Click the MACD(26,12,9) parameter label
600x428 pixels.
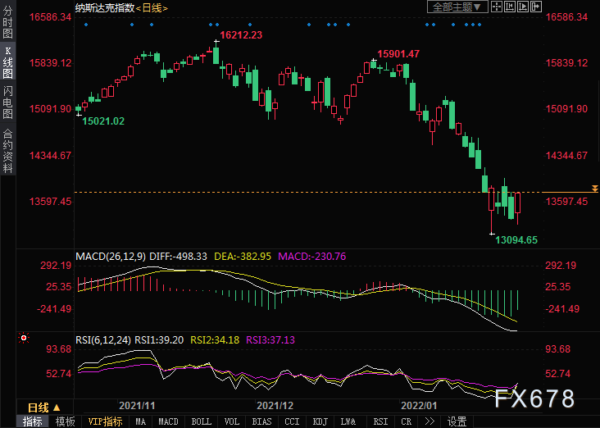point(111,257)
